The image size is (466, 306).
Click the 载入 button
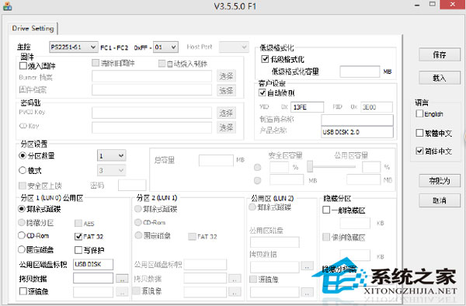(440, 78)
